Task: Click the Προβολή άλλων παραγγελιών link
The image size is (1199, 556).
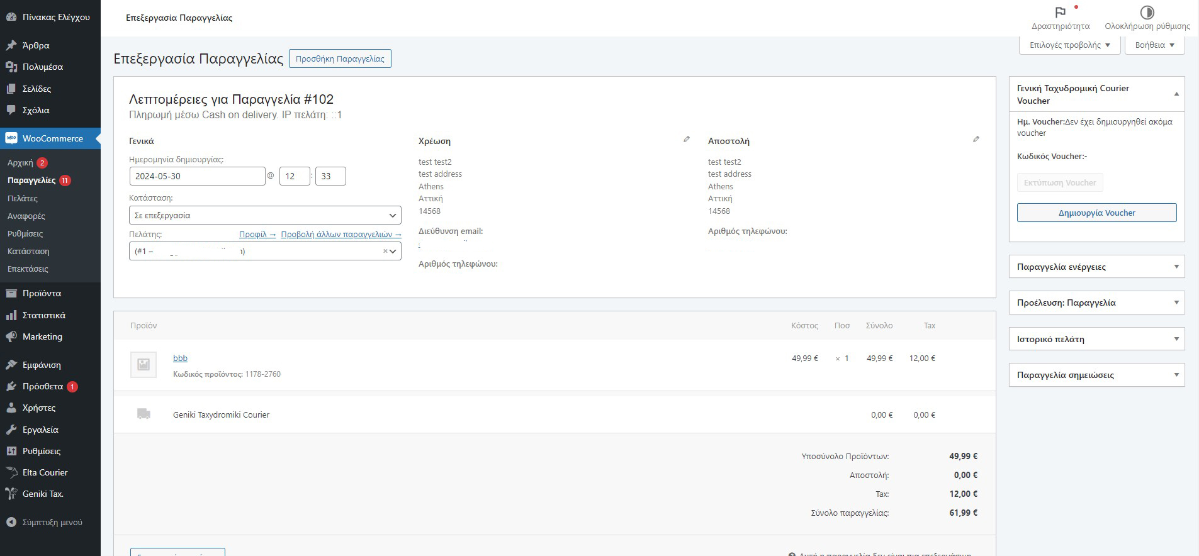Action: (341, 234)
